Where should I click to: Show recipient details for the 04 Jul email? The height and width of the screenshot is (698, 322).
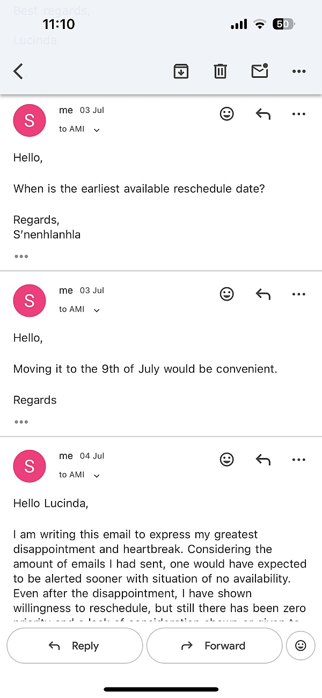click(97, 475)
